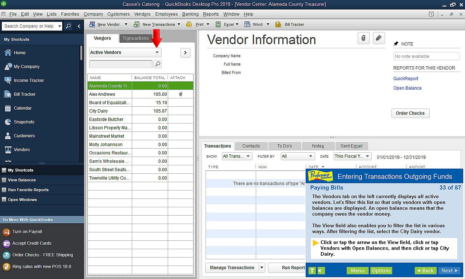Select the City Dairy vendor row
This screenshot has width=465, height=279.
coord(140,111)
